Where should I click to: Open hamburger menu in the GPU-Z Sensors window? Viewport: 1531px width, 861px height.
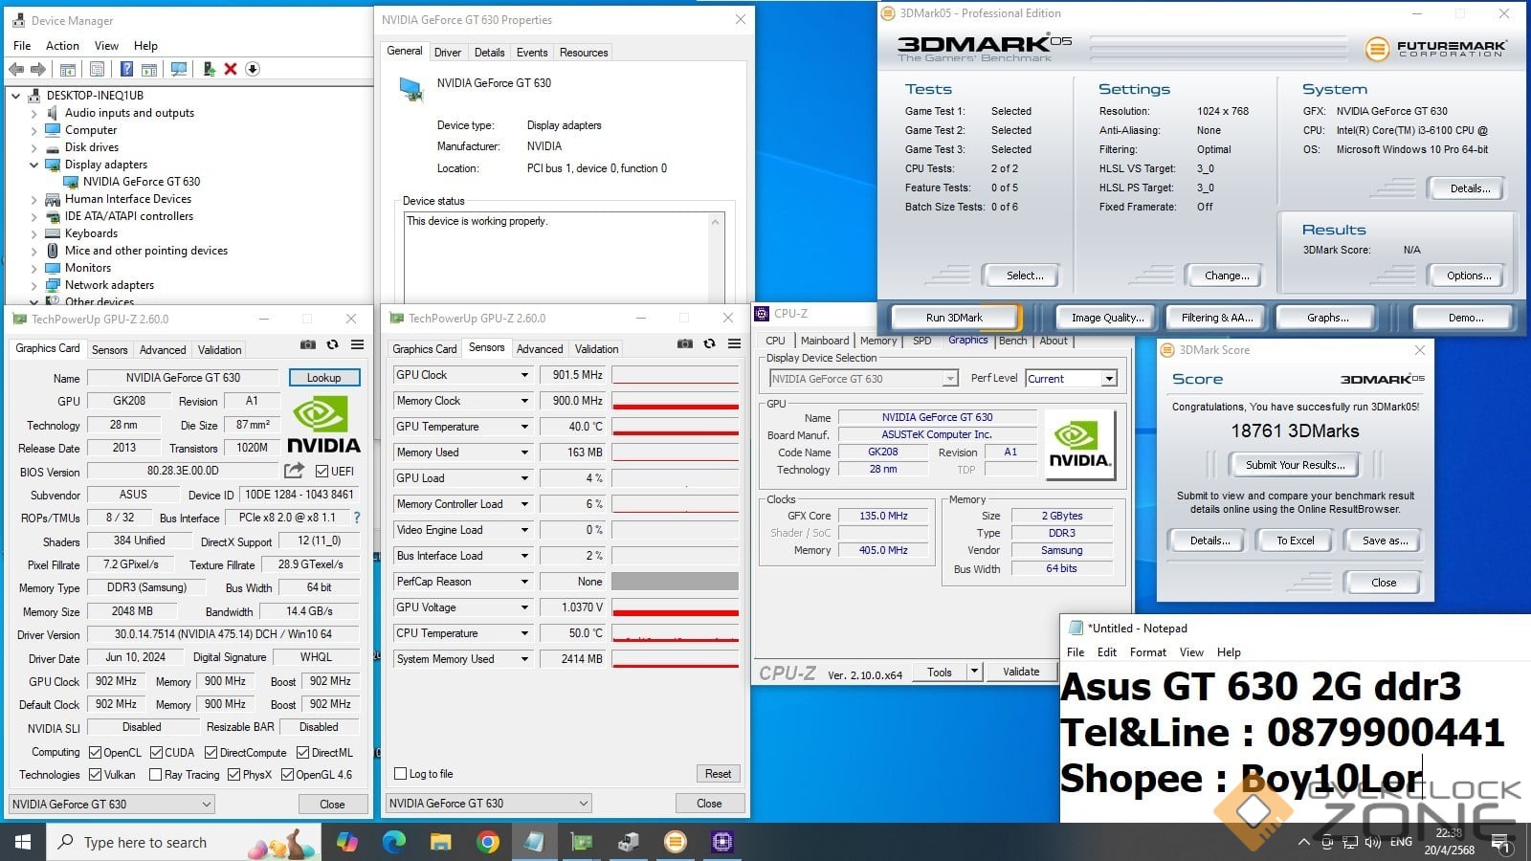point(734,343)
